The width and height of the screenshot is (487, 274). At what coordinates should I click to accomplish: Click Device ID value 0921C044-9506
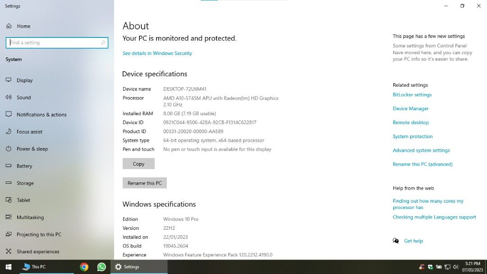coord(210,122)
